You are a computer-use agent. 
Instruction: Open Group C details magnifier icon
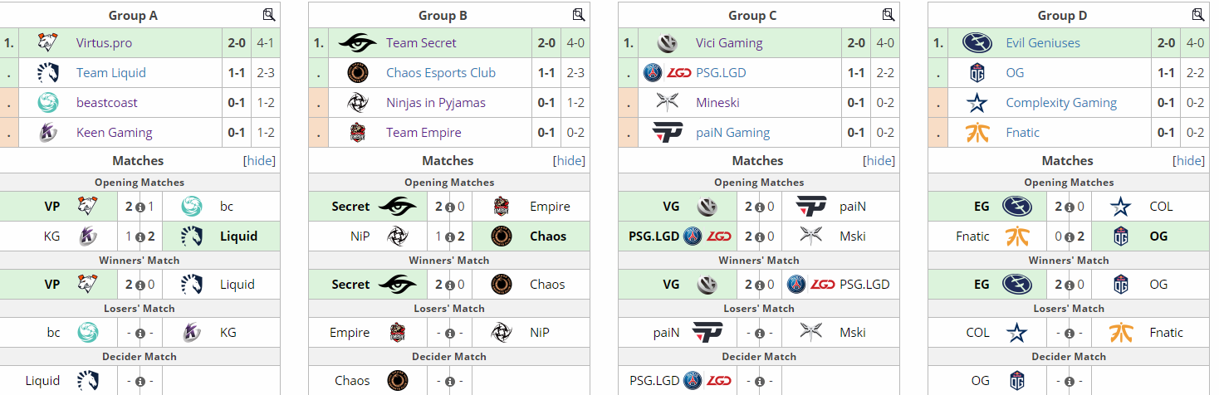click(x=888, y=15)
